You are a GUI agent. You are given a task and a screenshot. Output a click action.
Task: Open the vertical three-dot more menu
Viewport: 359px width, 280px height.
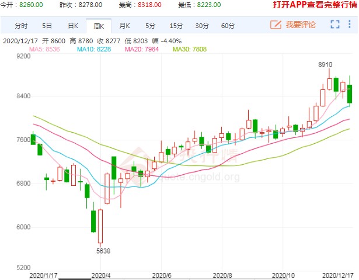click(350, 24)
